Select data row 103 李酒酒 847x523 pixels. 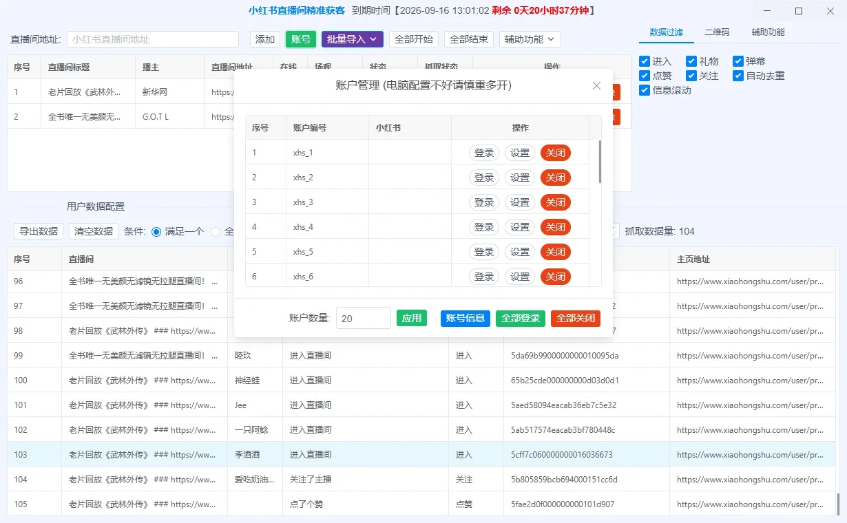pyautogui.click(x=421, y=454)
